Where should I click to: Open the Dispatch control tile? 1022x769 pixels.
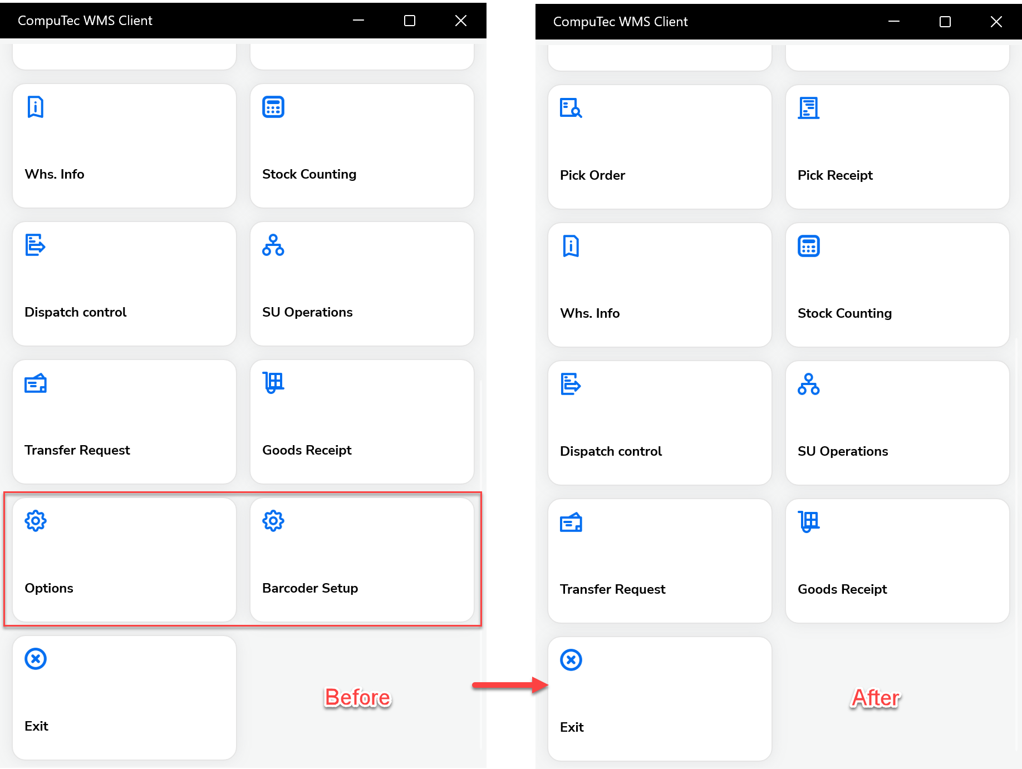[124, 284]
